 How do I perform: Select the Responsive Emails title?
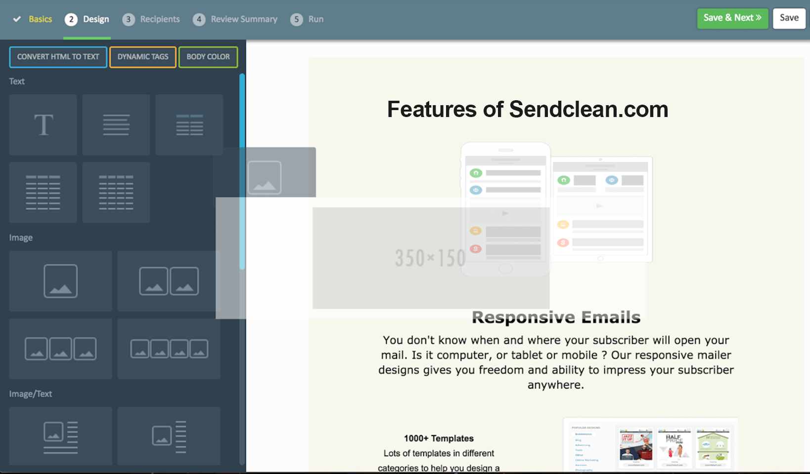tap(556, 317)
